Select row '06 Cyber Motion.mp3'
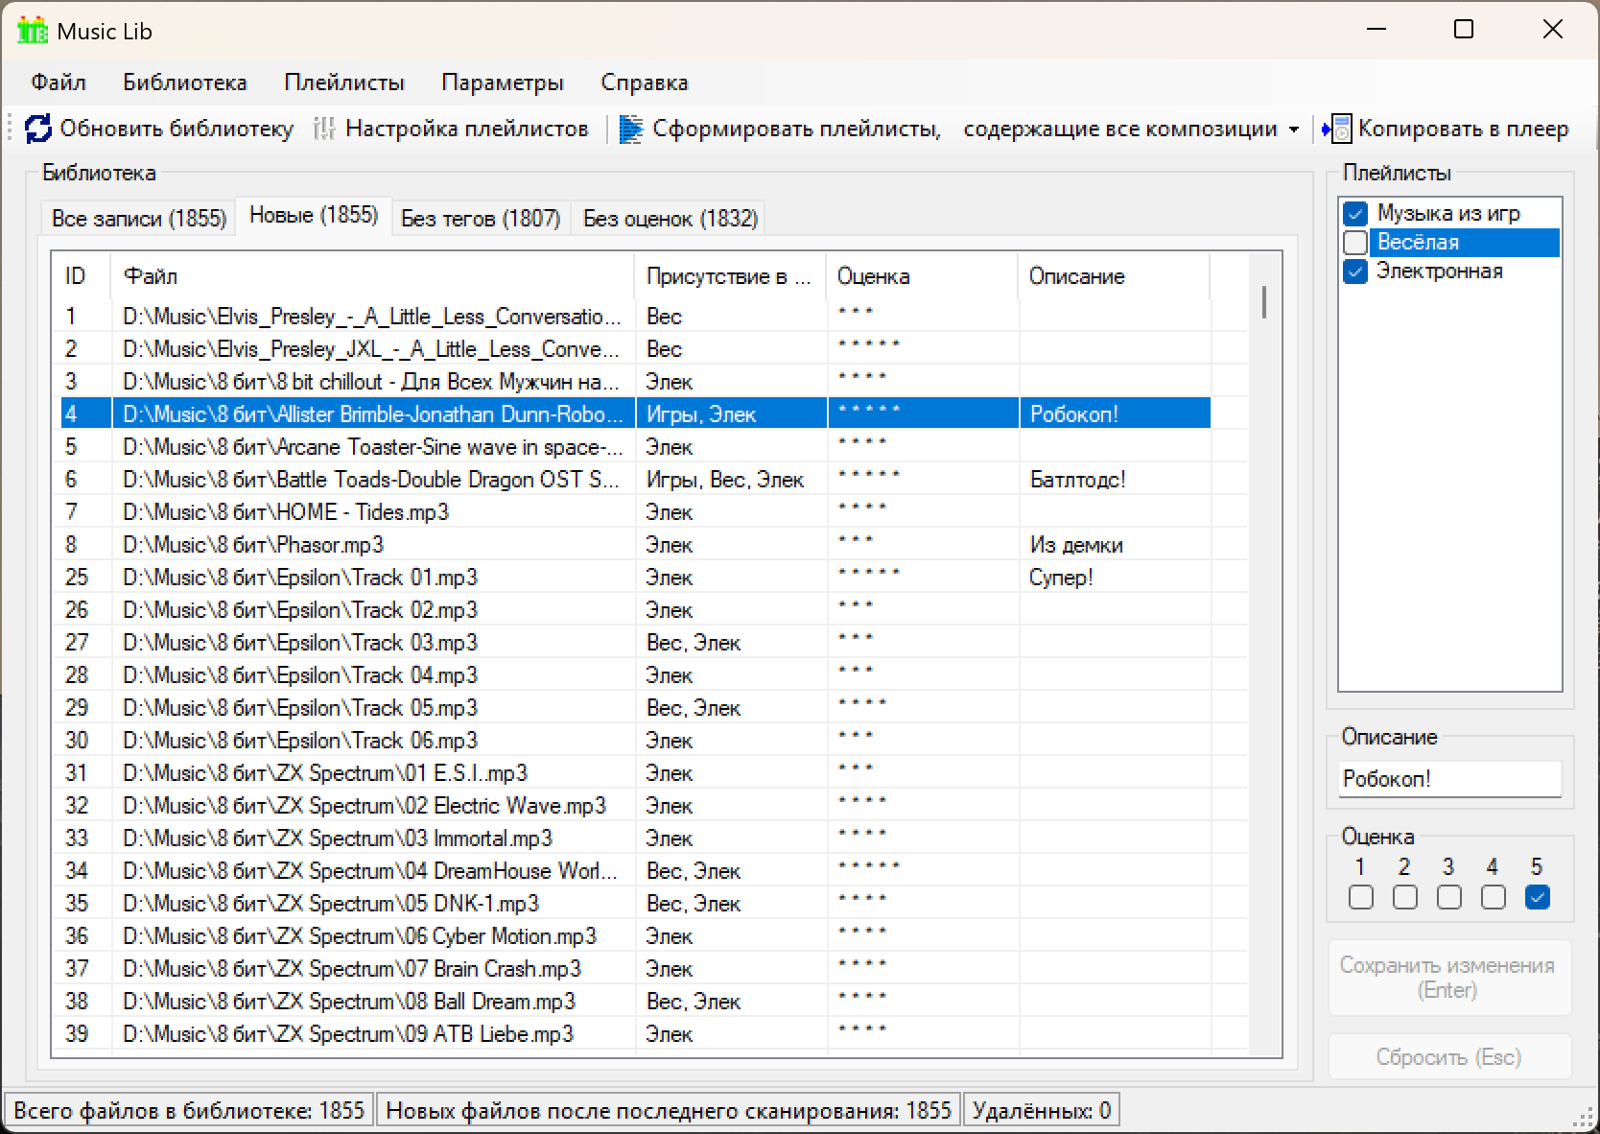Screen dimensions: 1600x1134 [x=635, y=936]
